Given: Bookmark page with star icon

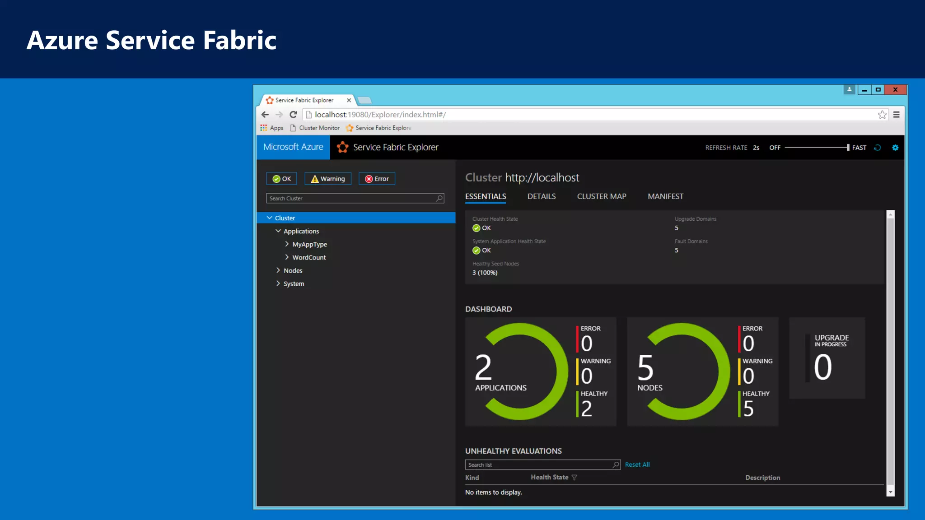Looking at the screenshot, I should tap(882, 115).
